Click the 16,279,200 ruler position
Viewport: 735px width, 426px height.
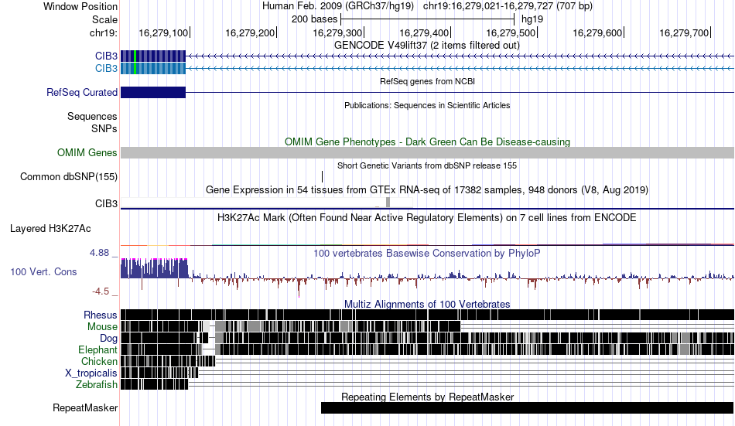[250, 32]
